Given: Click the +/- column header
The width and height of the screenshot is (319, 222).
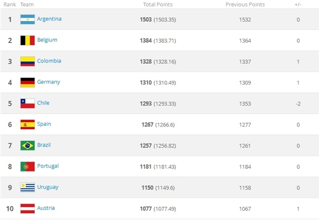Looking at the screenshot, I should [x=298, y=4].
